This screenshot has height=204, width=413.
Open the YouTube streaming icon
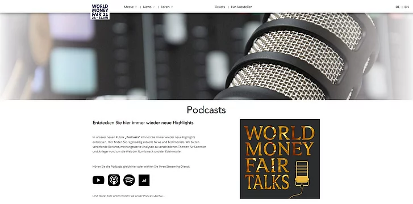[98, 180]
